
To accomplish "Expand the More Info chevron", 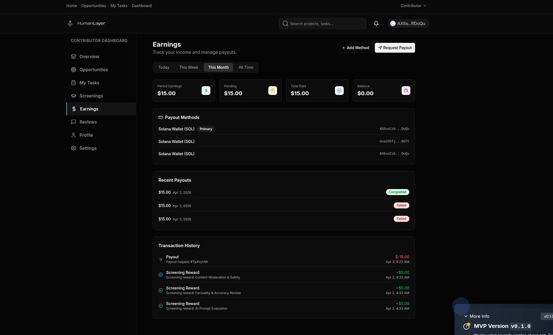I will pos(466,316).
